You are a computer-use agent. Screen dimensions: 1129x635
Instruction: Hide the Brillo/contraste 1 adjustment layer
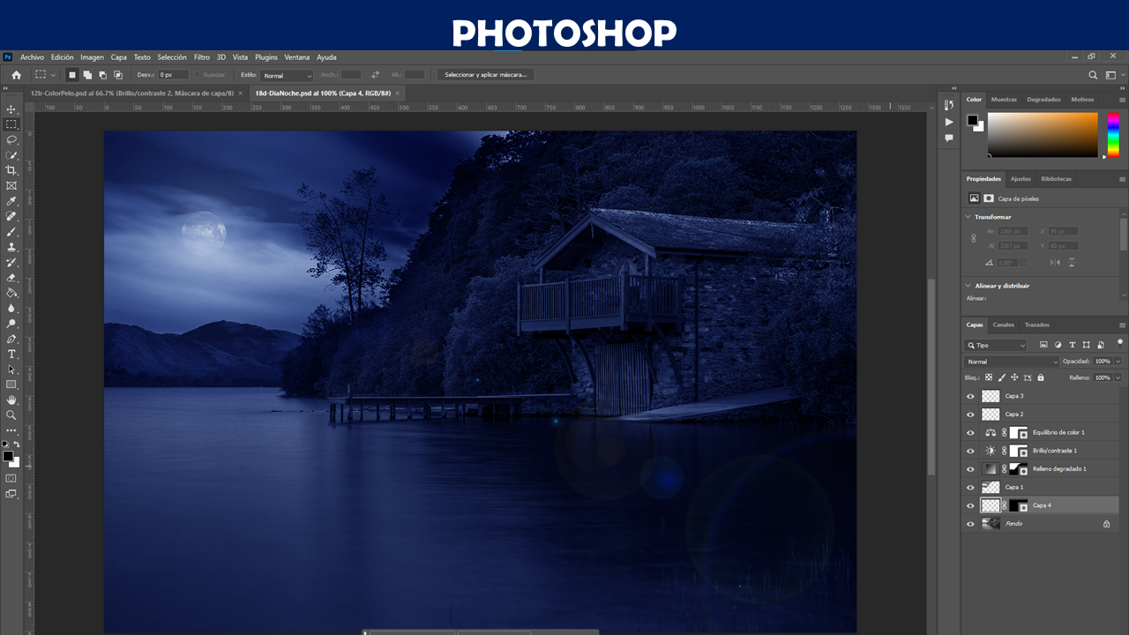coord(970,451)
